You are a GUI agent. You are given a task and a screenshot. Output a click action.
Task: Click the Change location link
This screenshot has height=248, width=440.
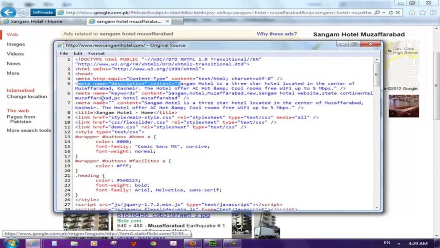click(x=27, y=96)
